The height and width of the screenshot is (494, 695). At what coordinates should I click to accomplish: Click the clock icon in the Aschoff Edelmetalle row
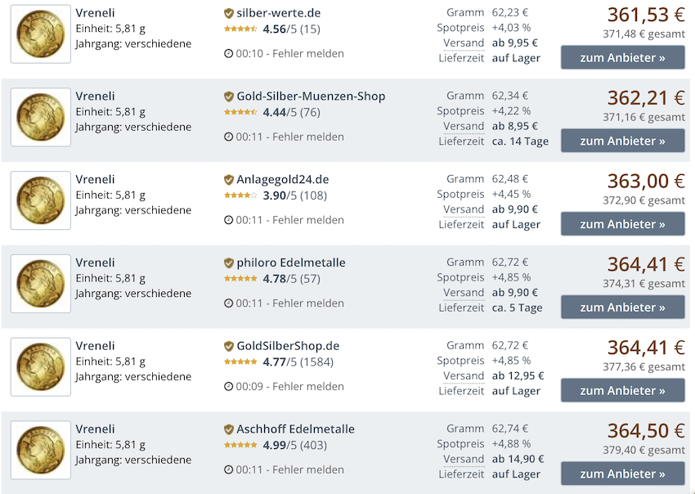point(229,470)
